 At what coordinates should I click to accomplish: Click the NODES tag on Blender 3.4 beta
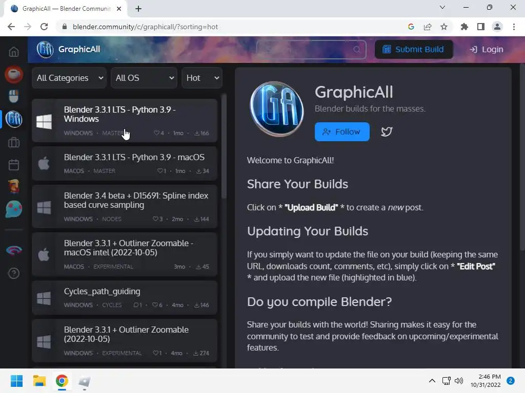click(x=112, y=219)
